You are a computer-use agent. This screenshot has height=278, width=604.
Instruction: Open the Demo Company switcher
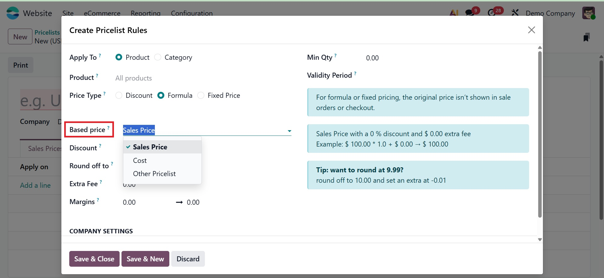point(550,13)
